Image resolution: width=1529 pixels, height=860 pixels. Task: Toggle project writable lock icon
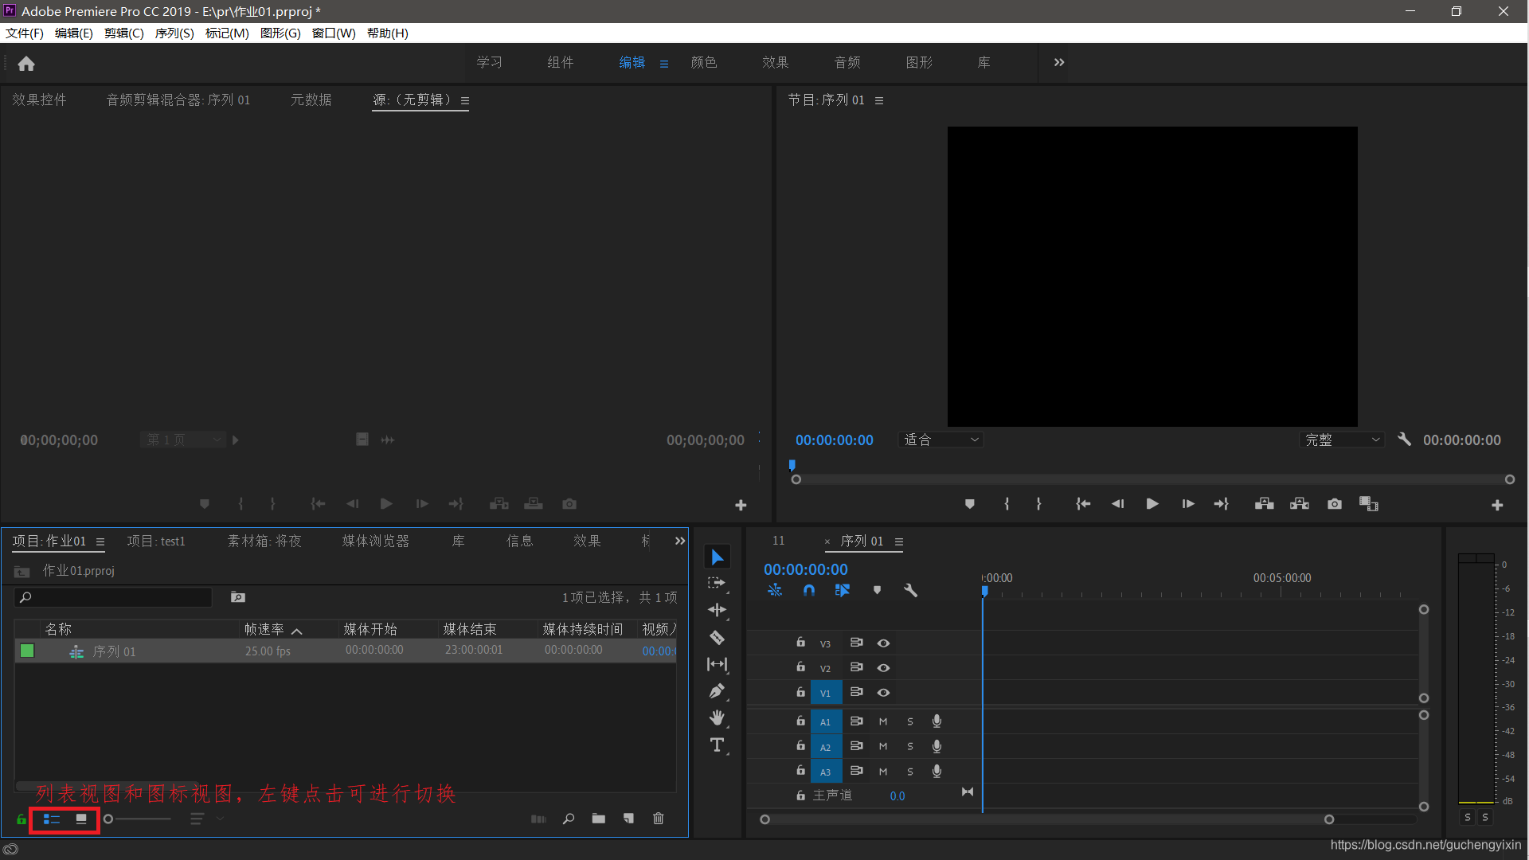pyautogui.click(x=22, y=819)
